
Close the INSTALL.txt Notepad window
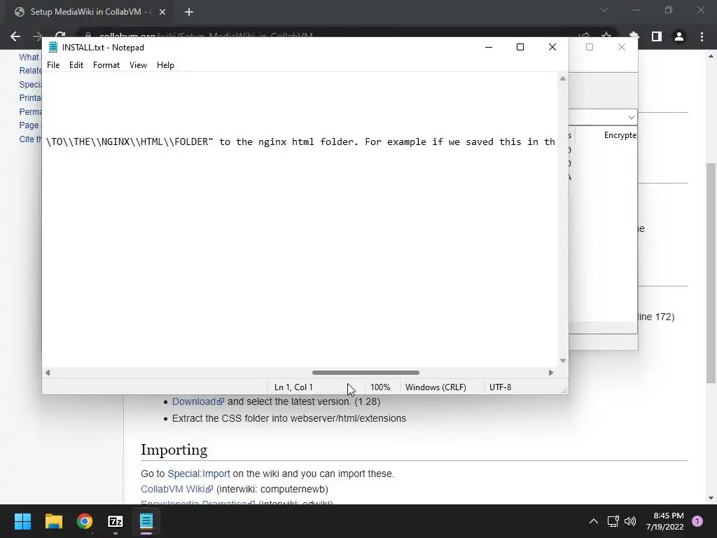click(552, 47)
